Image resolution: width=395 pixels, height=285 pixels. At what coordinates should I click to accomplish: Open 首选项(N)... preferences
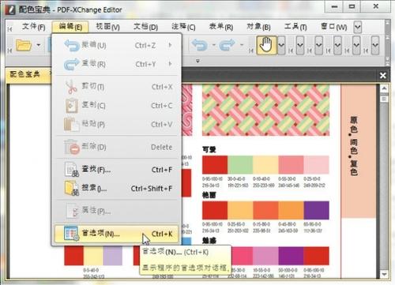[117, 234]
